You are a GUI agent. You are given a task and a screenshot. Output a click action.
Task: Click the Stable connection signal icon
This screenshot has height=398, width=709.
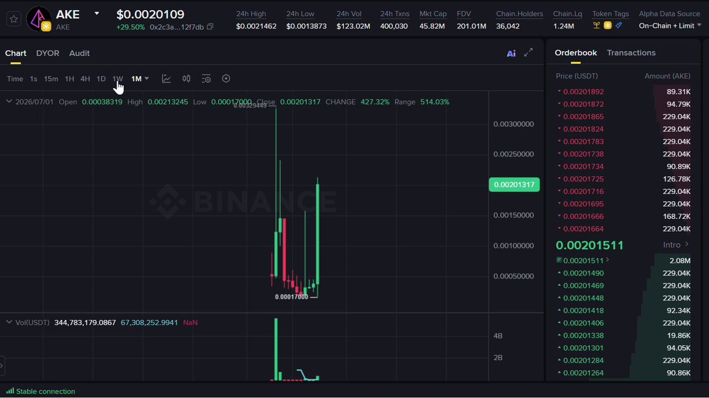[x=10, y=391]
